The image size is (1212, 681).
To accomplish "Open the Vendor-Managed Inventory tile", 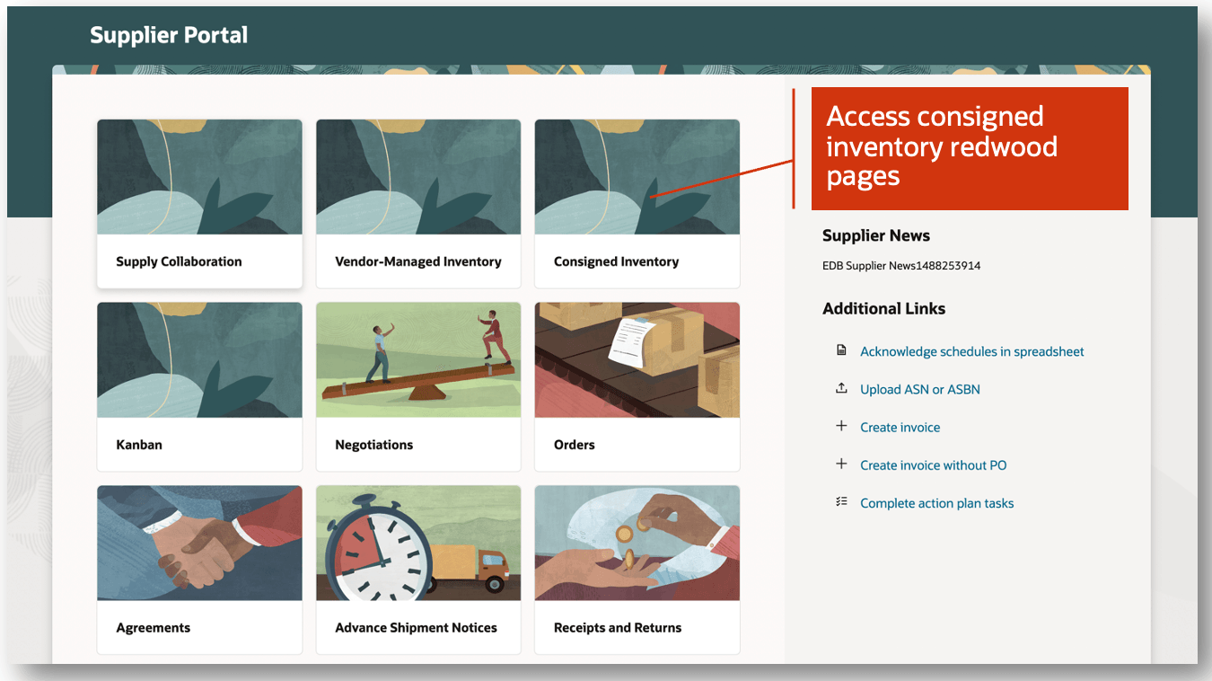I will coord(418,203).
